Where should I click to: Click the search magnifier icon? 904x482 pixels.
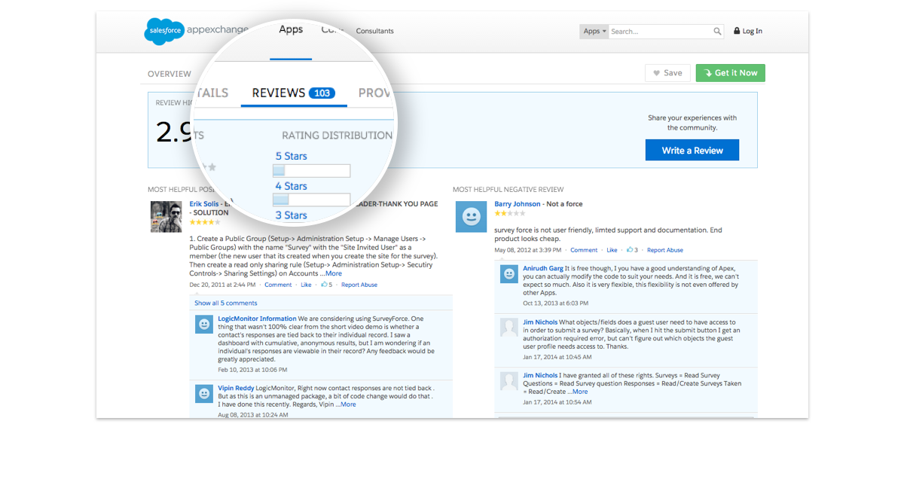tap(717, 32)
